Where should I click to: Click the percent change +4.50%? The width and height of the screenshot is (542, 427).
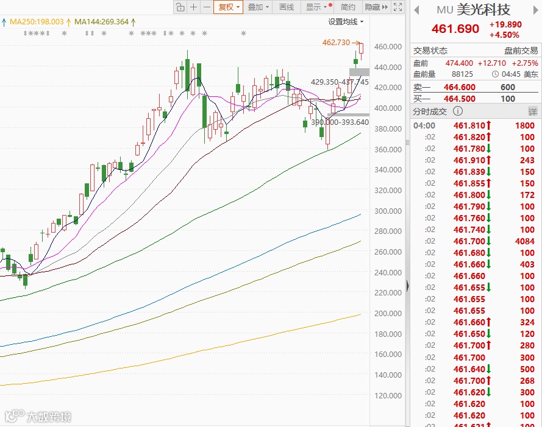tap(504, 35)
